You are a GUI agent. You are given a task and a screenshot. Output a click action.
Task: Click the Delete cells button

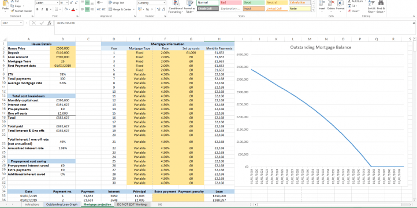click(331, 6)
